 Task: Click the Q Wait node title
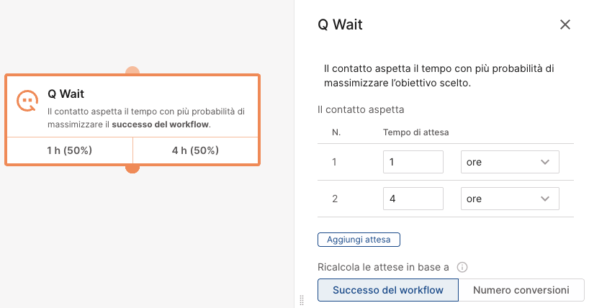(x=66, y=94)
